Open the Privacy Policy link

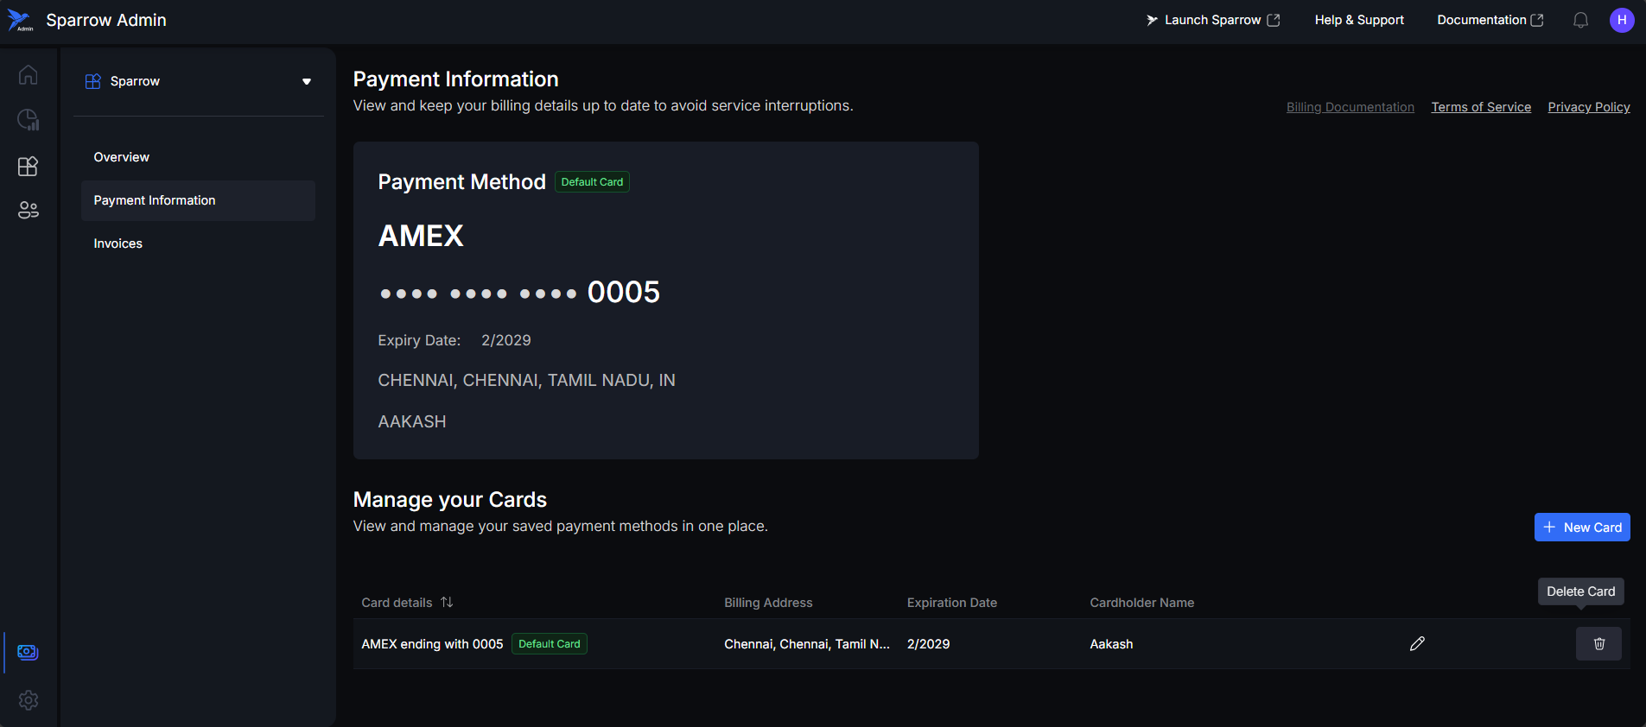1588,107
